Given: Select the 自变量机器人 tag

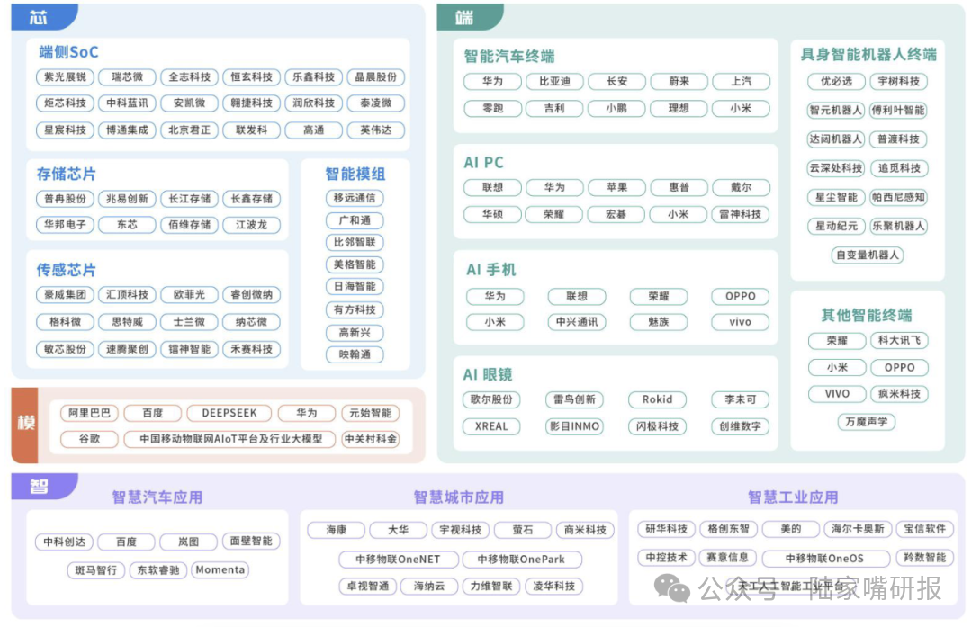Looking at the screenshot, I should 868,255.
